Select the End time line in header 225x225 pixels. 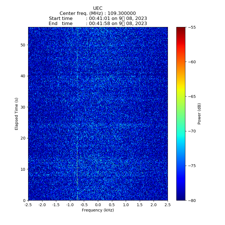[x=98, y=24]
